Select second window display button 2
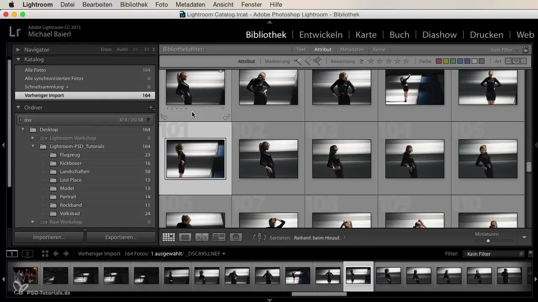 click(27, 254)
